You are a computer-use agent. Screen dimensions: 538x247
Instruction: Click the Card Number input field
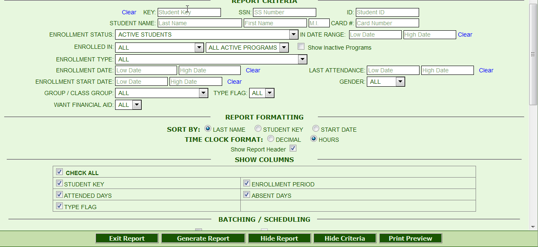(x=387, y=23)
